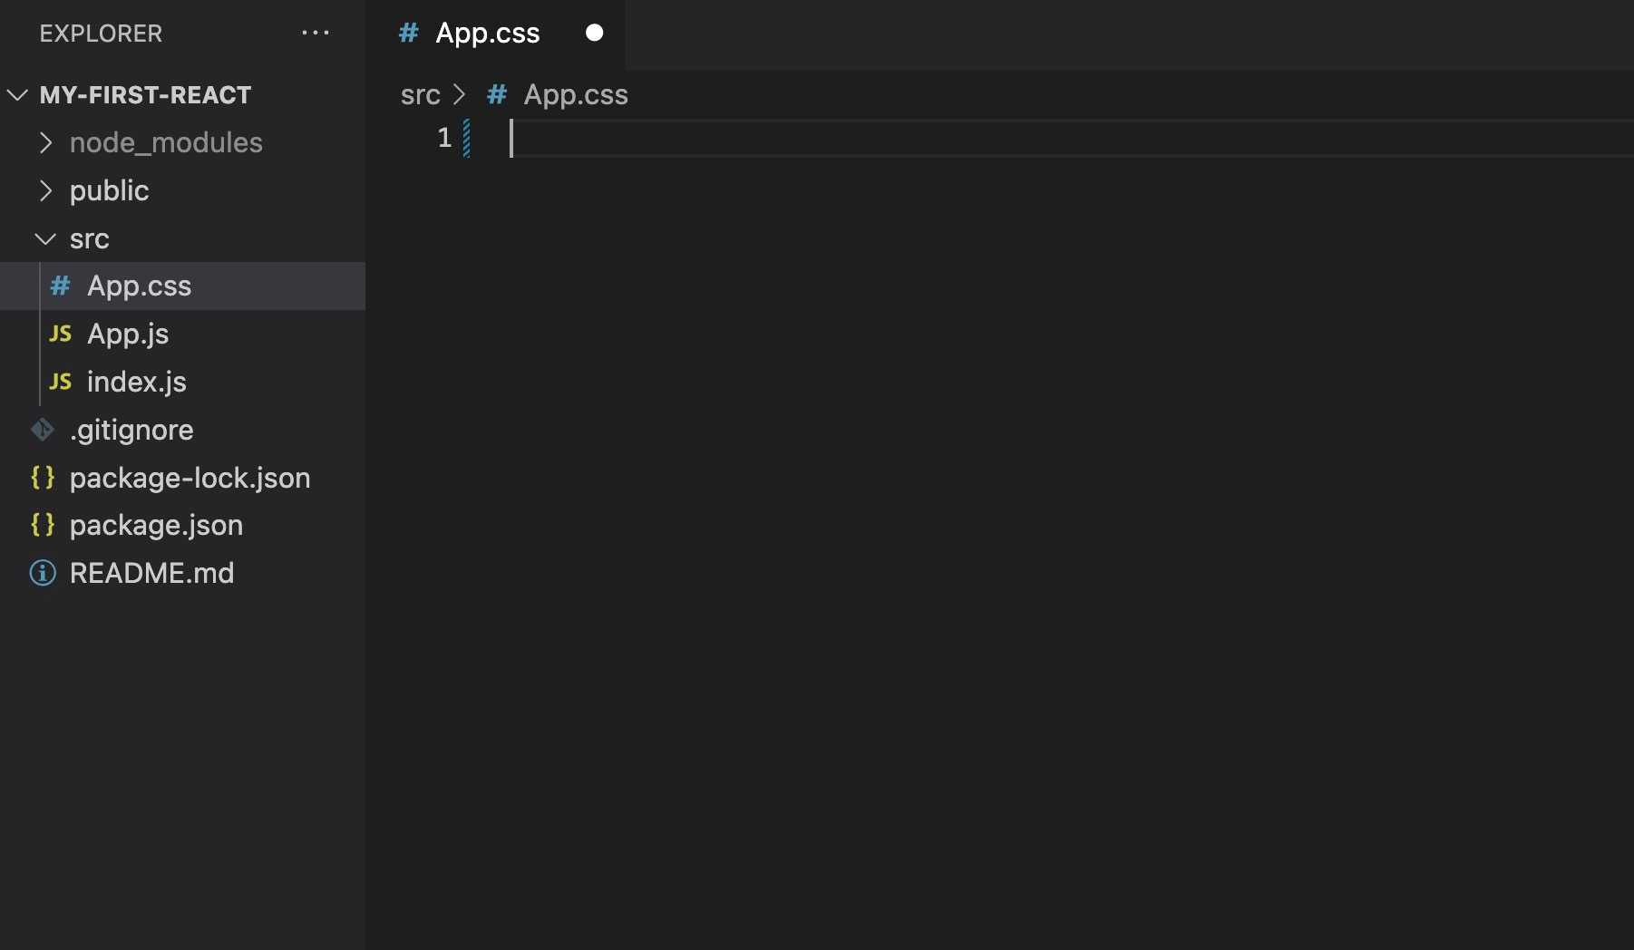Click line number 1 in the editor
This screenshot has height=950, width=1634.
click(x=443, y=138)
